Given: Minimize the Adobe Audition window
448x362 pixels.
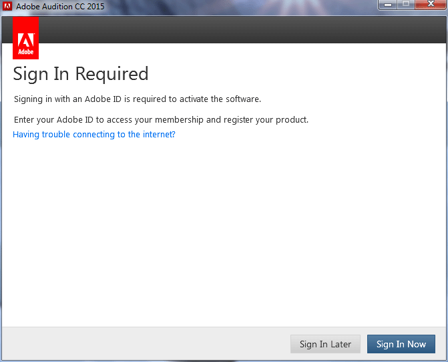Looking at the screenshot, I should 387,4.
